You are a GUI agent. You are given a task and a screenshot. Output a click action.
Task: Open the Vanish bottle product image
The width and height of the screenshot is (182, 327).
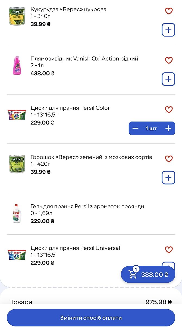click(x=17, y=66)
